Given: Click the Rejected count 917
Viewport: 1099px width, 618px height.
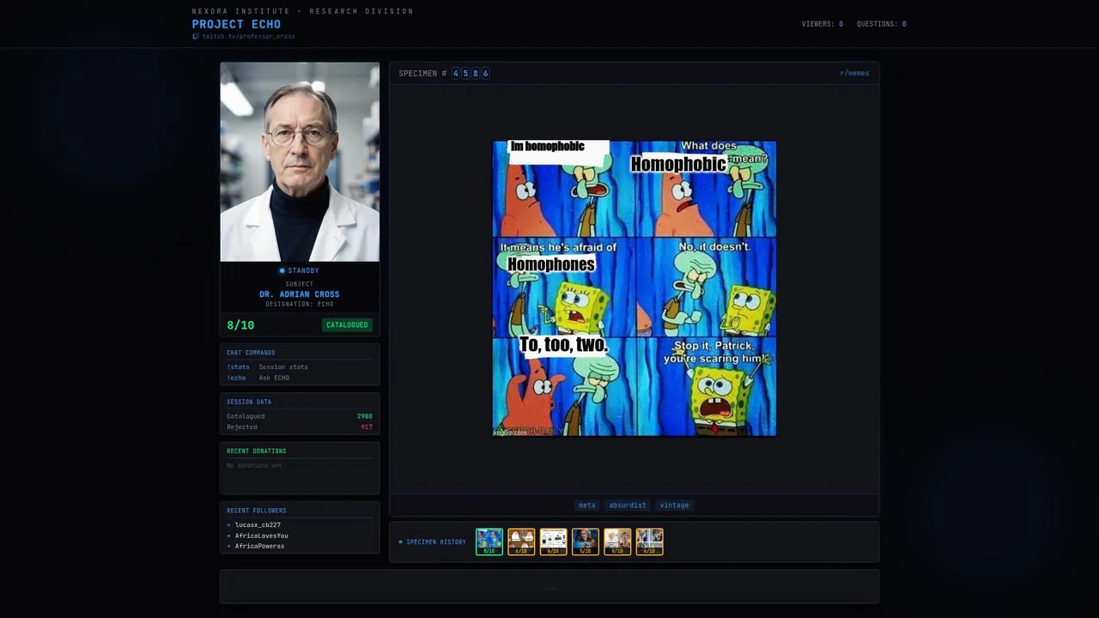Looking at the screenshot, I should (367, 427).
